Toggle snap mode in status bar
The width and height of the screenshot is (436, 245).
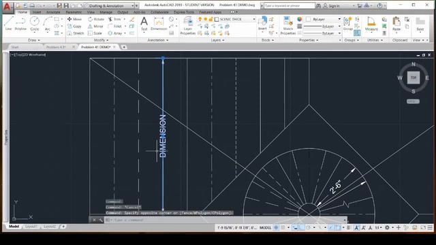coord(283,227)
